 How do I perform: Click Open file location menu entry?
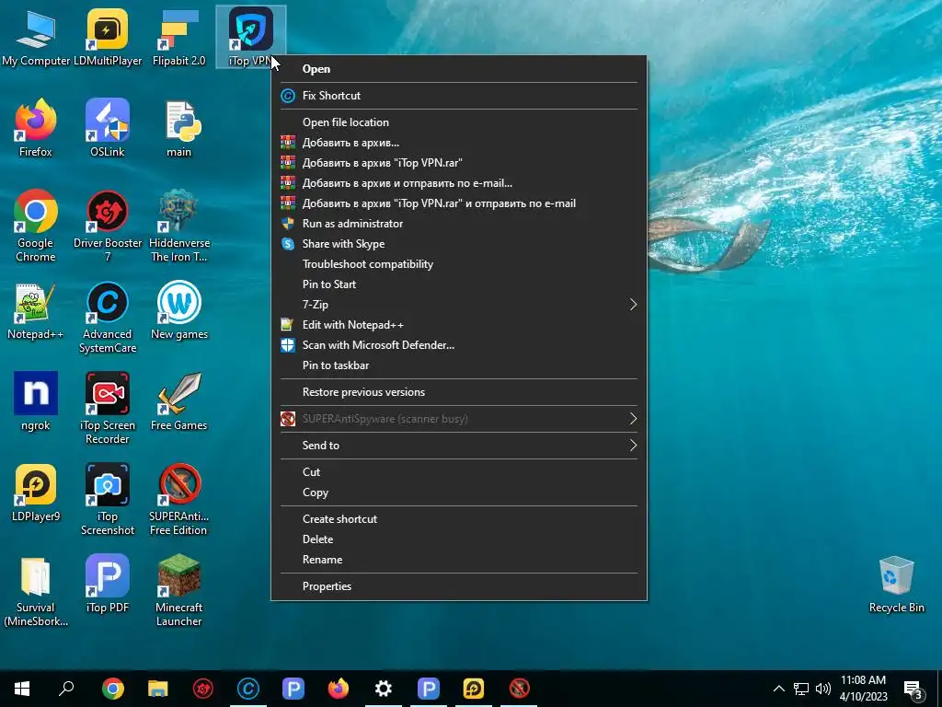point(459,122)
